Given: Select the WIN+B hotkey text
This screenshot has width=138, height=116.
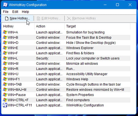Looking at the screenshot, I should 13,37.
